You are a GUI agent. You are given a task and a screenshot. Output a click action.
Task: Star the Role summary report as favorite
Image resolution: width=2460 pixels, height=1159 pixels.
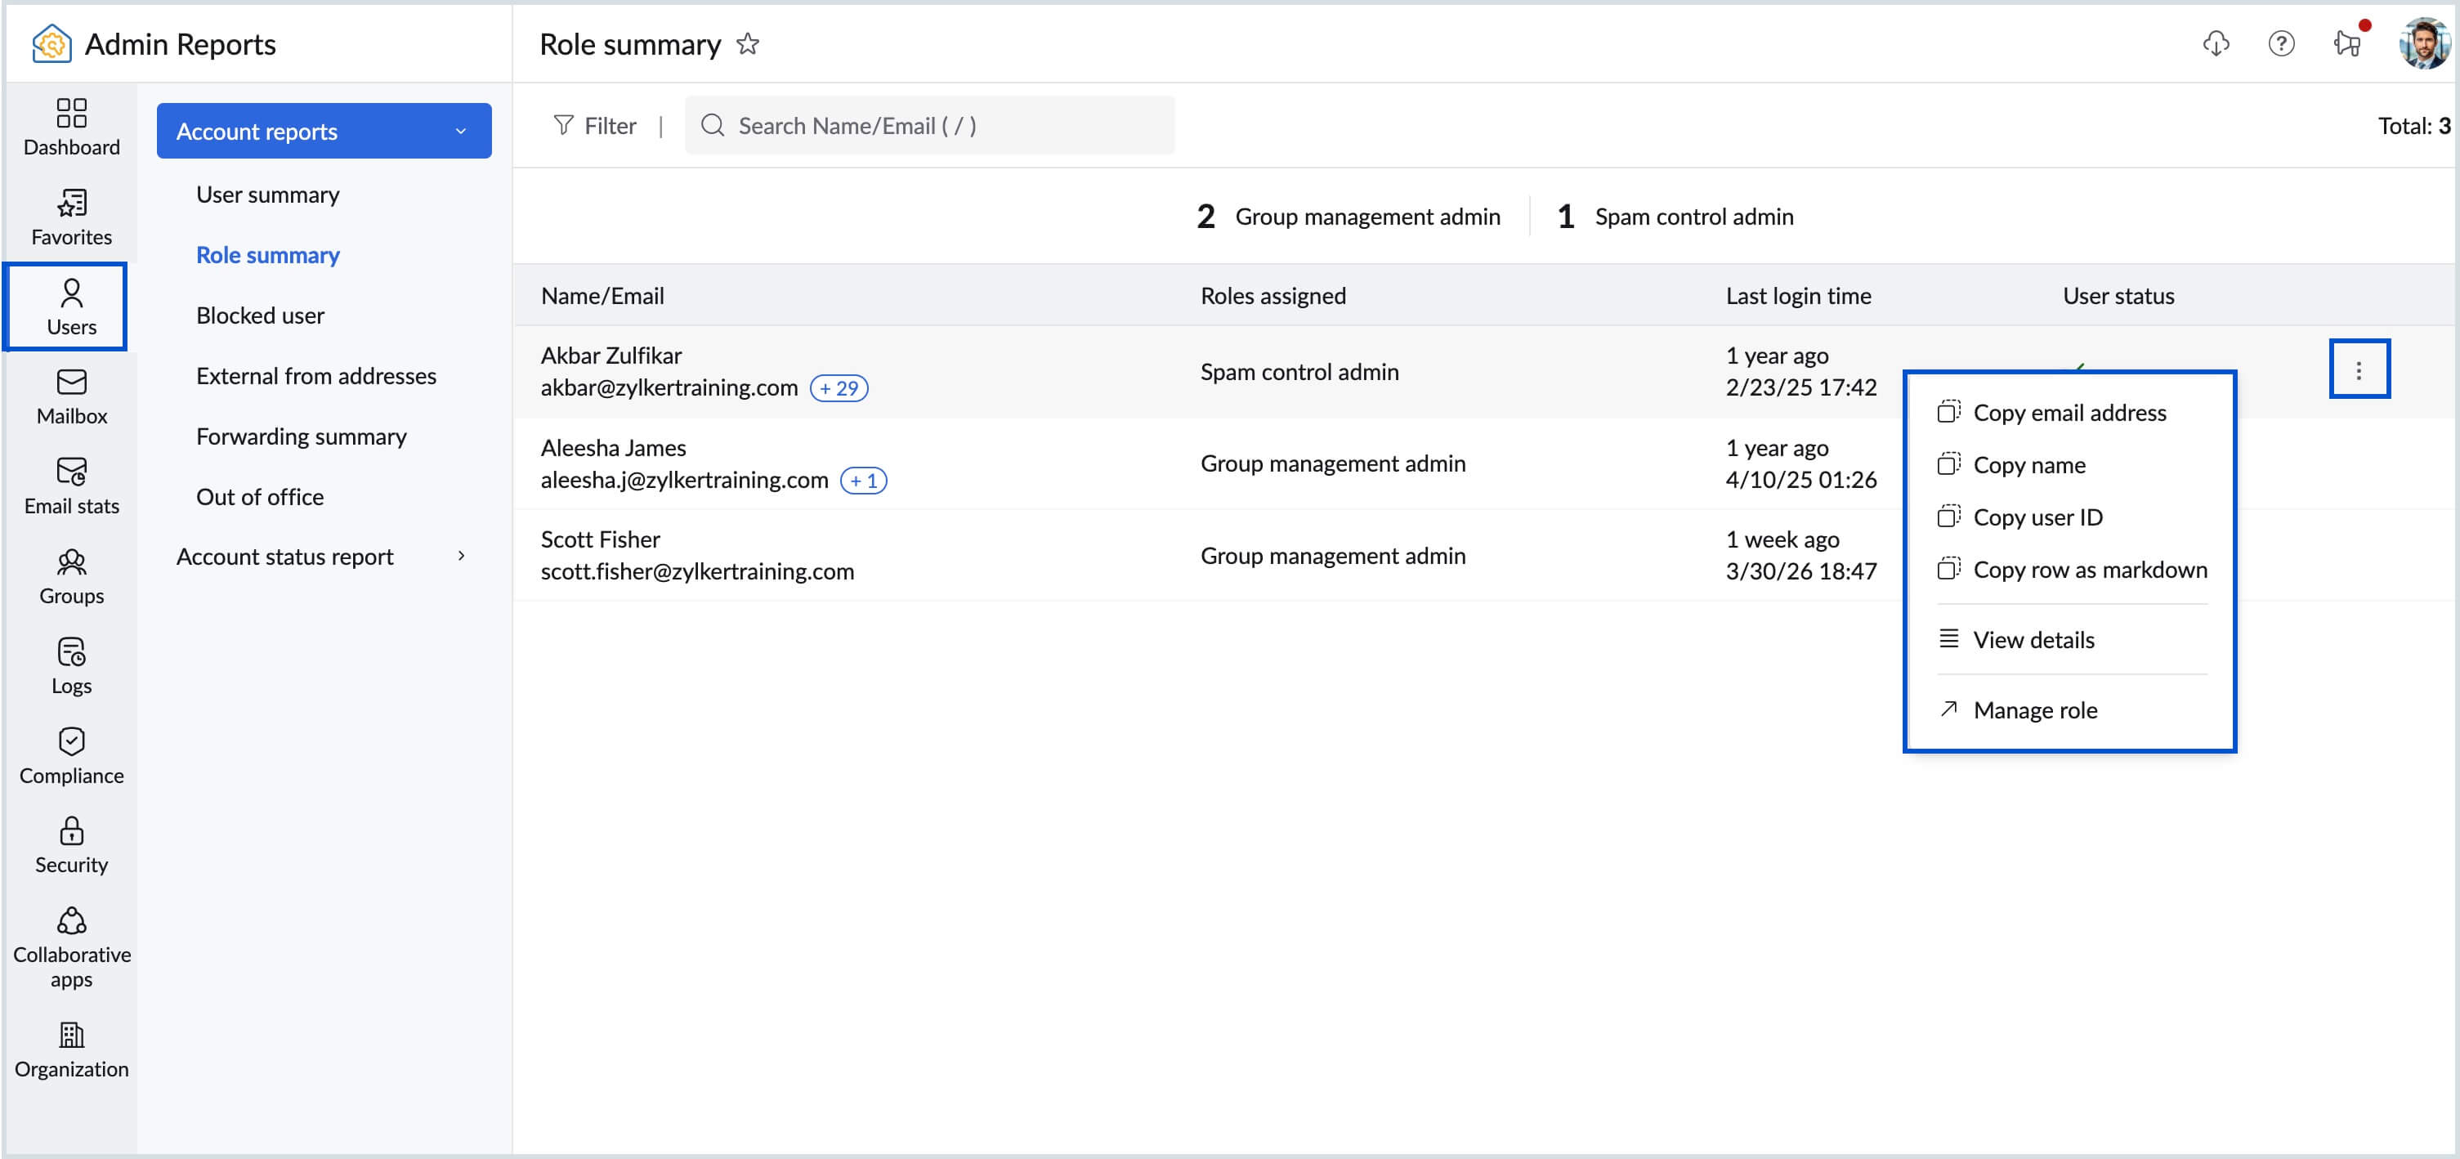pyautogui.click(x=749, y=44)
